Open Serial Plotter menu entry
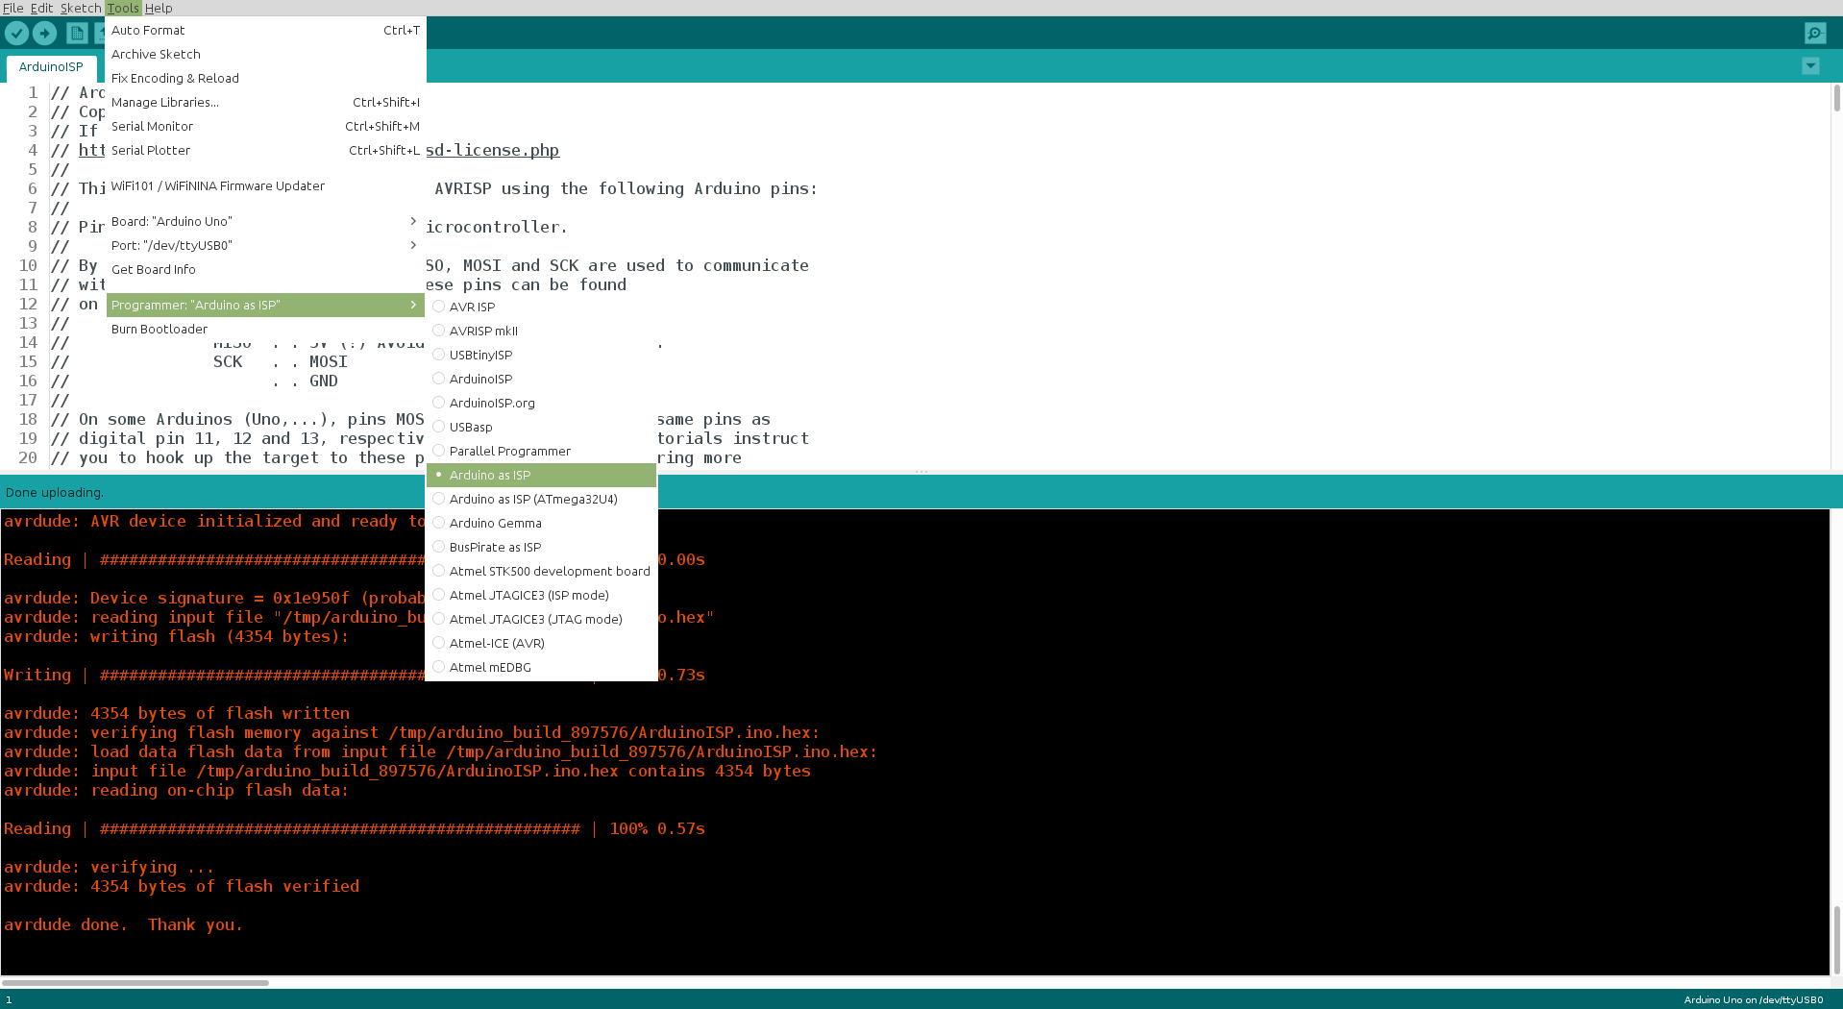This screenshot has width=1843, height=1009. [x=265, y=150]
